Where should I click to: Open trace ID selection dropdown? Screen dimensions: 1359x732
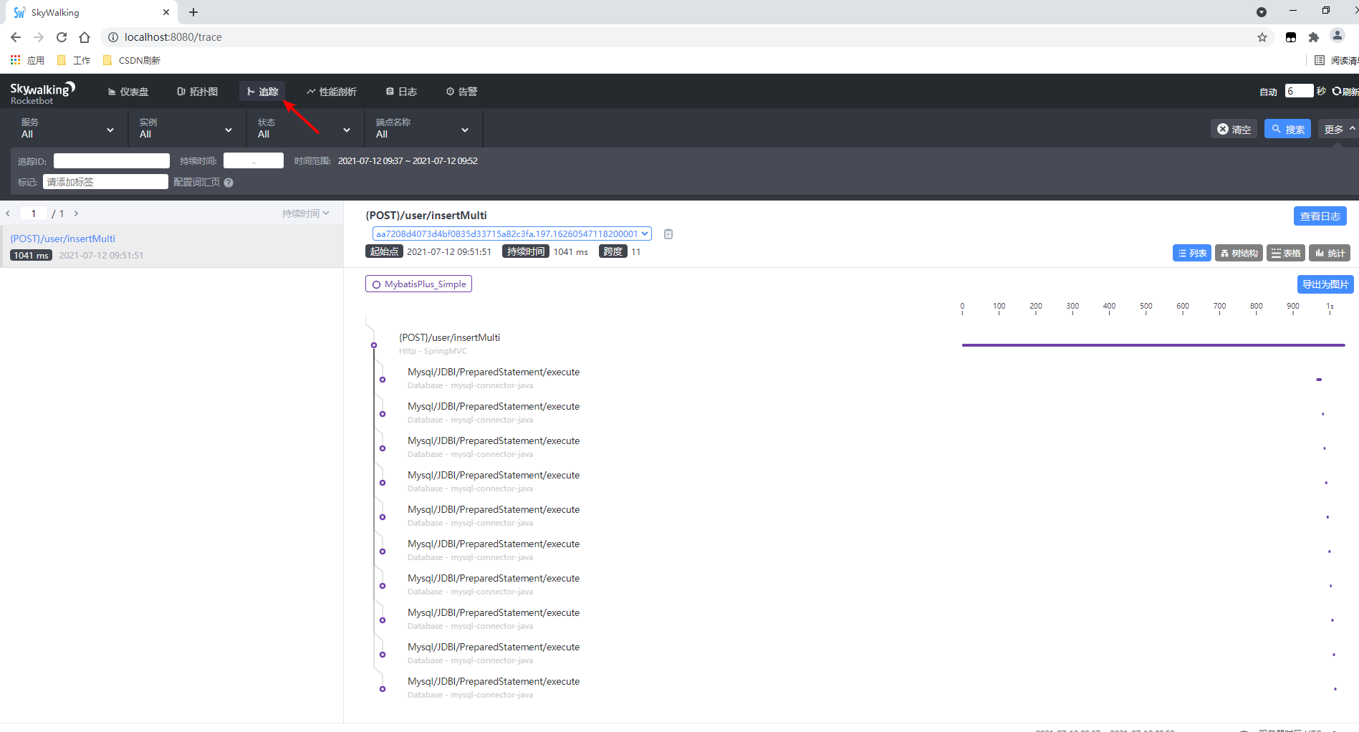tap(512, 233)
